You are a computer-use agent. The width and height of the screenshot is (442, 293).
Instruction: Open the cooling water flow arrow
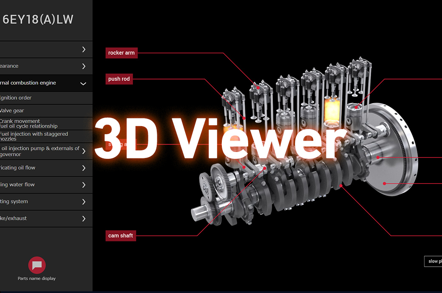[x=84, y=185]
